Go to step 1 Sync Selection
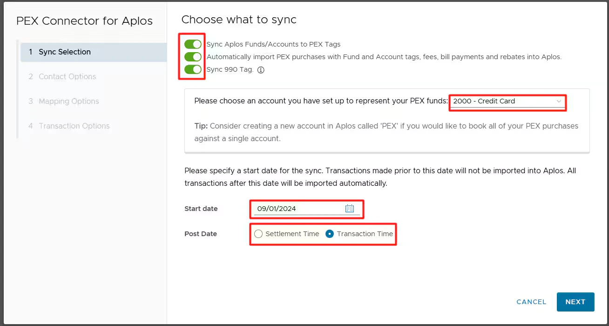Image resolution: width=609 pixels, height=326 pixels. pos(93,52)
